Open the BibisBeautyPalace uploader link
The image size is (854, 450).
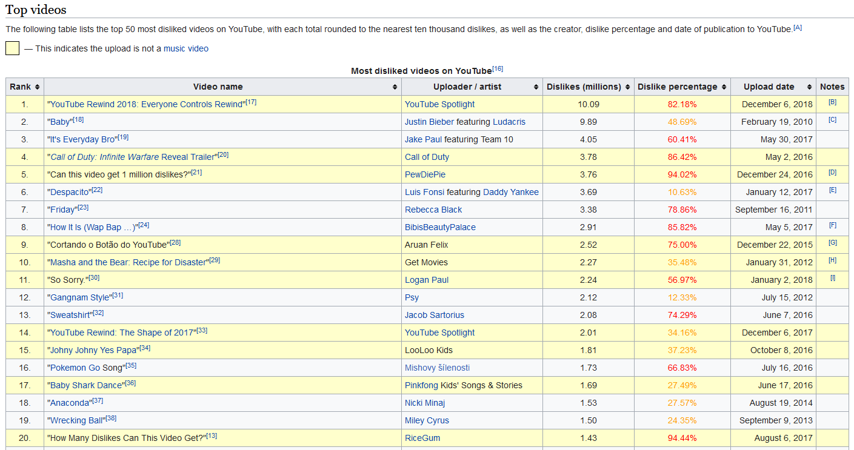(x=440, y=227)
